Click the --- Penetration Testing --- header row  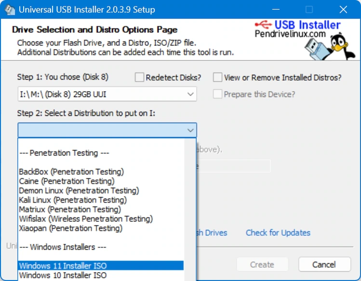[x=101, y=153]
